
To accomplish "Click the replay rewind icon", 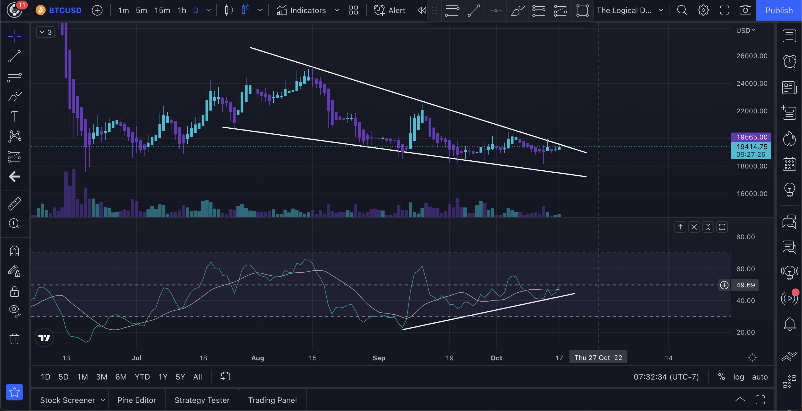I will (x=422, y=10).
